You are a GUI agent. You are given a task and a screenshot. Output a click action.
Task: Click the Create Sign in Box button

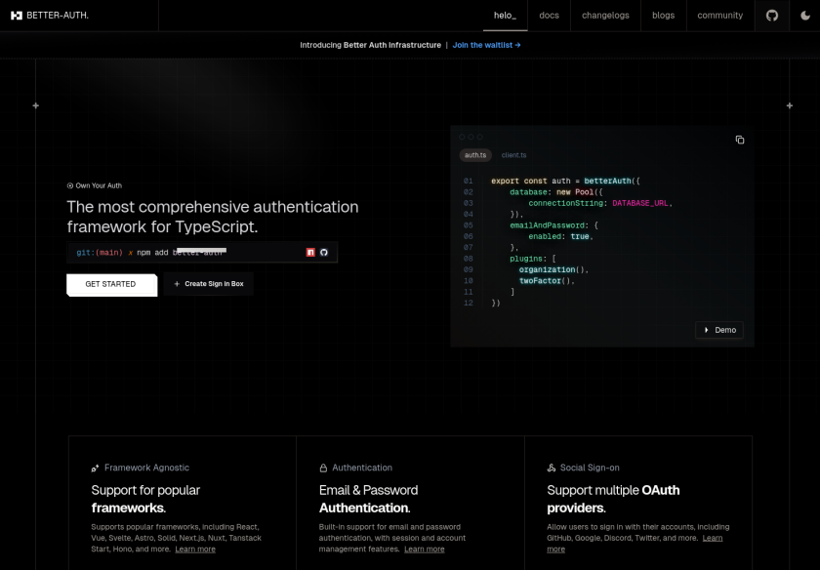[x=209, y=284]
